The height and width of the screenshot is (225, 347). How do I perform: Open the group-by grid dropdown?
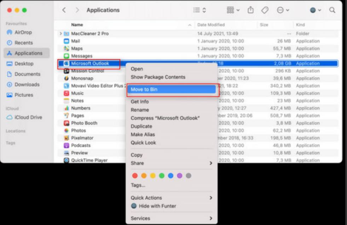click(233, 10)
